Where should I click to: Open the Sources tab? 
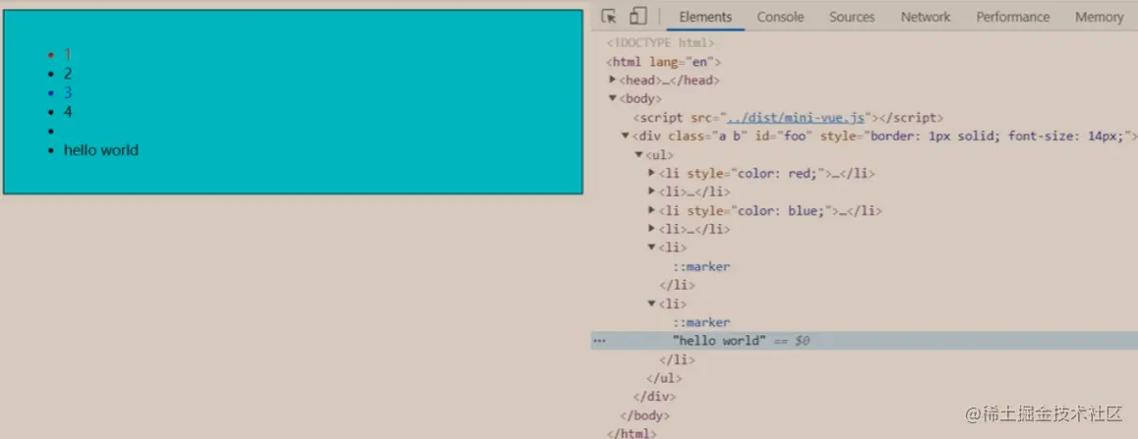tap(852, 17)
